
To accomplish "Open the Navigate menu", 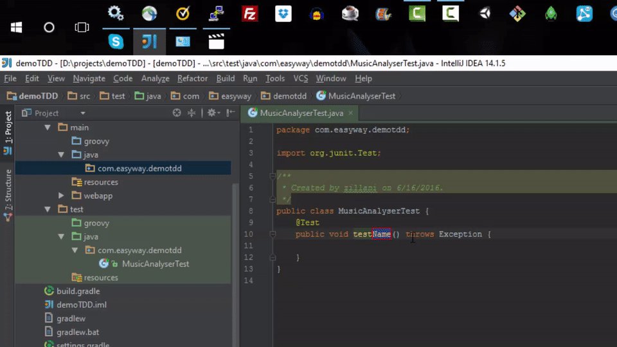I will pyautogui.click(x=89, y=78).
